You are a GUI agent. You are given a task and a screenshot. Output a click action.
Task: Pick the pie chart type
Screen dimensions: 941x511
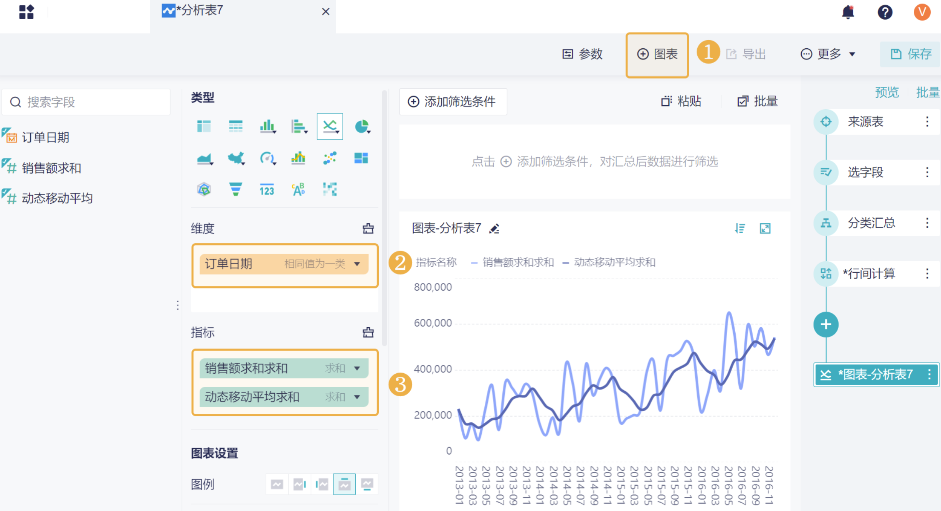(x=362, y=126)
